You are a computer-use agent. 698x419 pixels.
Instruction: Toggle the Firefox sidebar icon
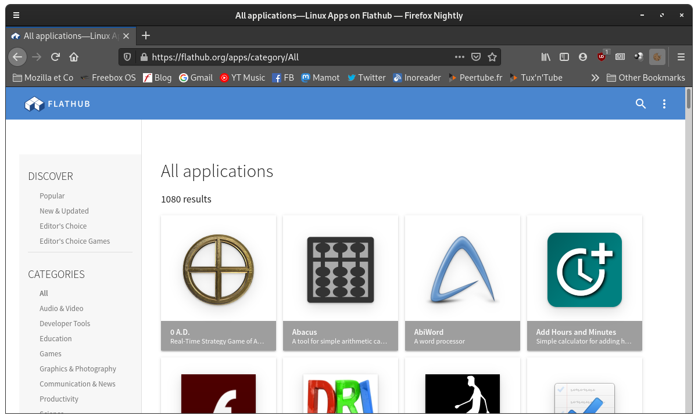pos(564,57)
